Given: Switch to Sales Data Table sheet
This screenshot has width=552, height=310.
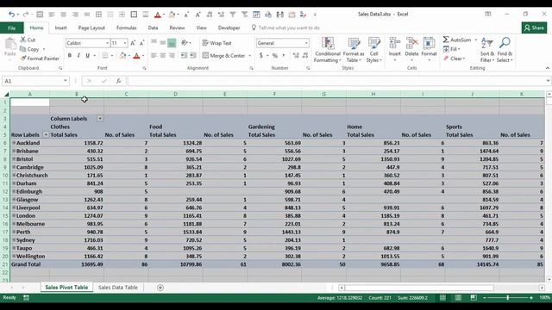Looking at the screenshot, I should [118, 288].
